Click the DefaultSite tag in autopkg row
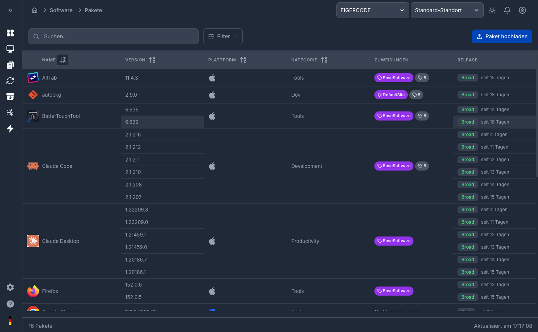Screen dimensions: 538x332 [x=391, y=95]
